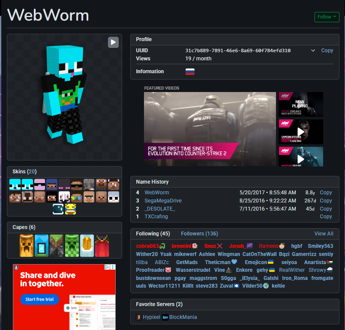Select the orange creeper-face cape
345x330 pixels.
pos(27,246)
